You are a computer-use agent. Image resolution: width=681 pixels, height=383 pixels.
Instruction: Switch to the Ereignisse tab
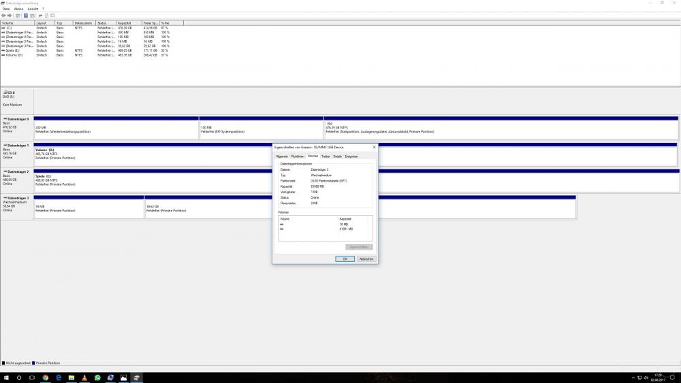[351, 156]
